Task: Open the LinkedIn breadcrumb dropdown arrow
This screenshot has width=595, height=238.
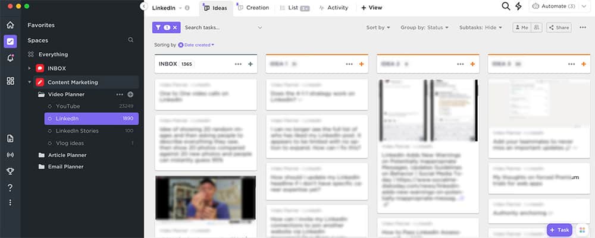Action: click(x=180, y=8)
